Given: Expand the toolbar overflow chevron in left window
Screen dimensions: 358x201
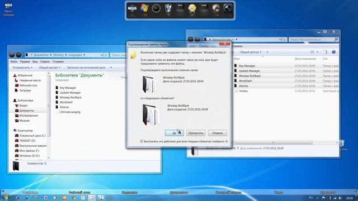Looking at the screenshot, I should 111,68.
